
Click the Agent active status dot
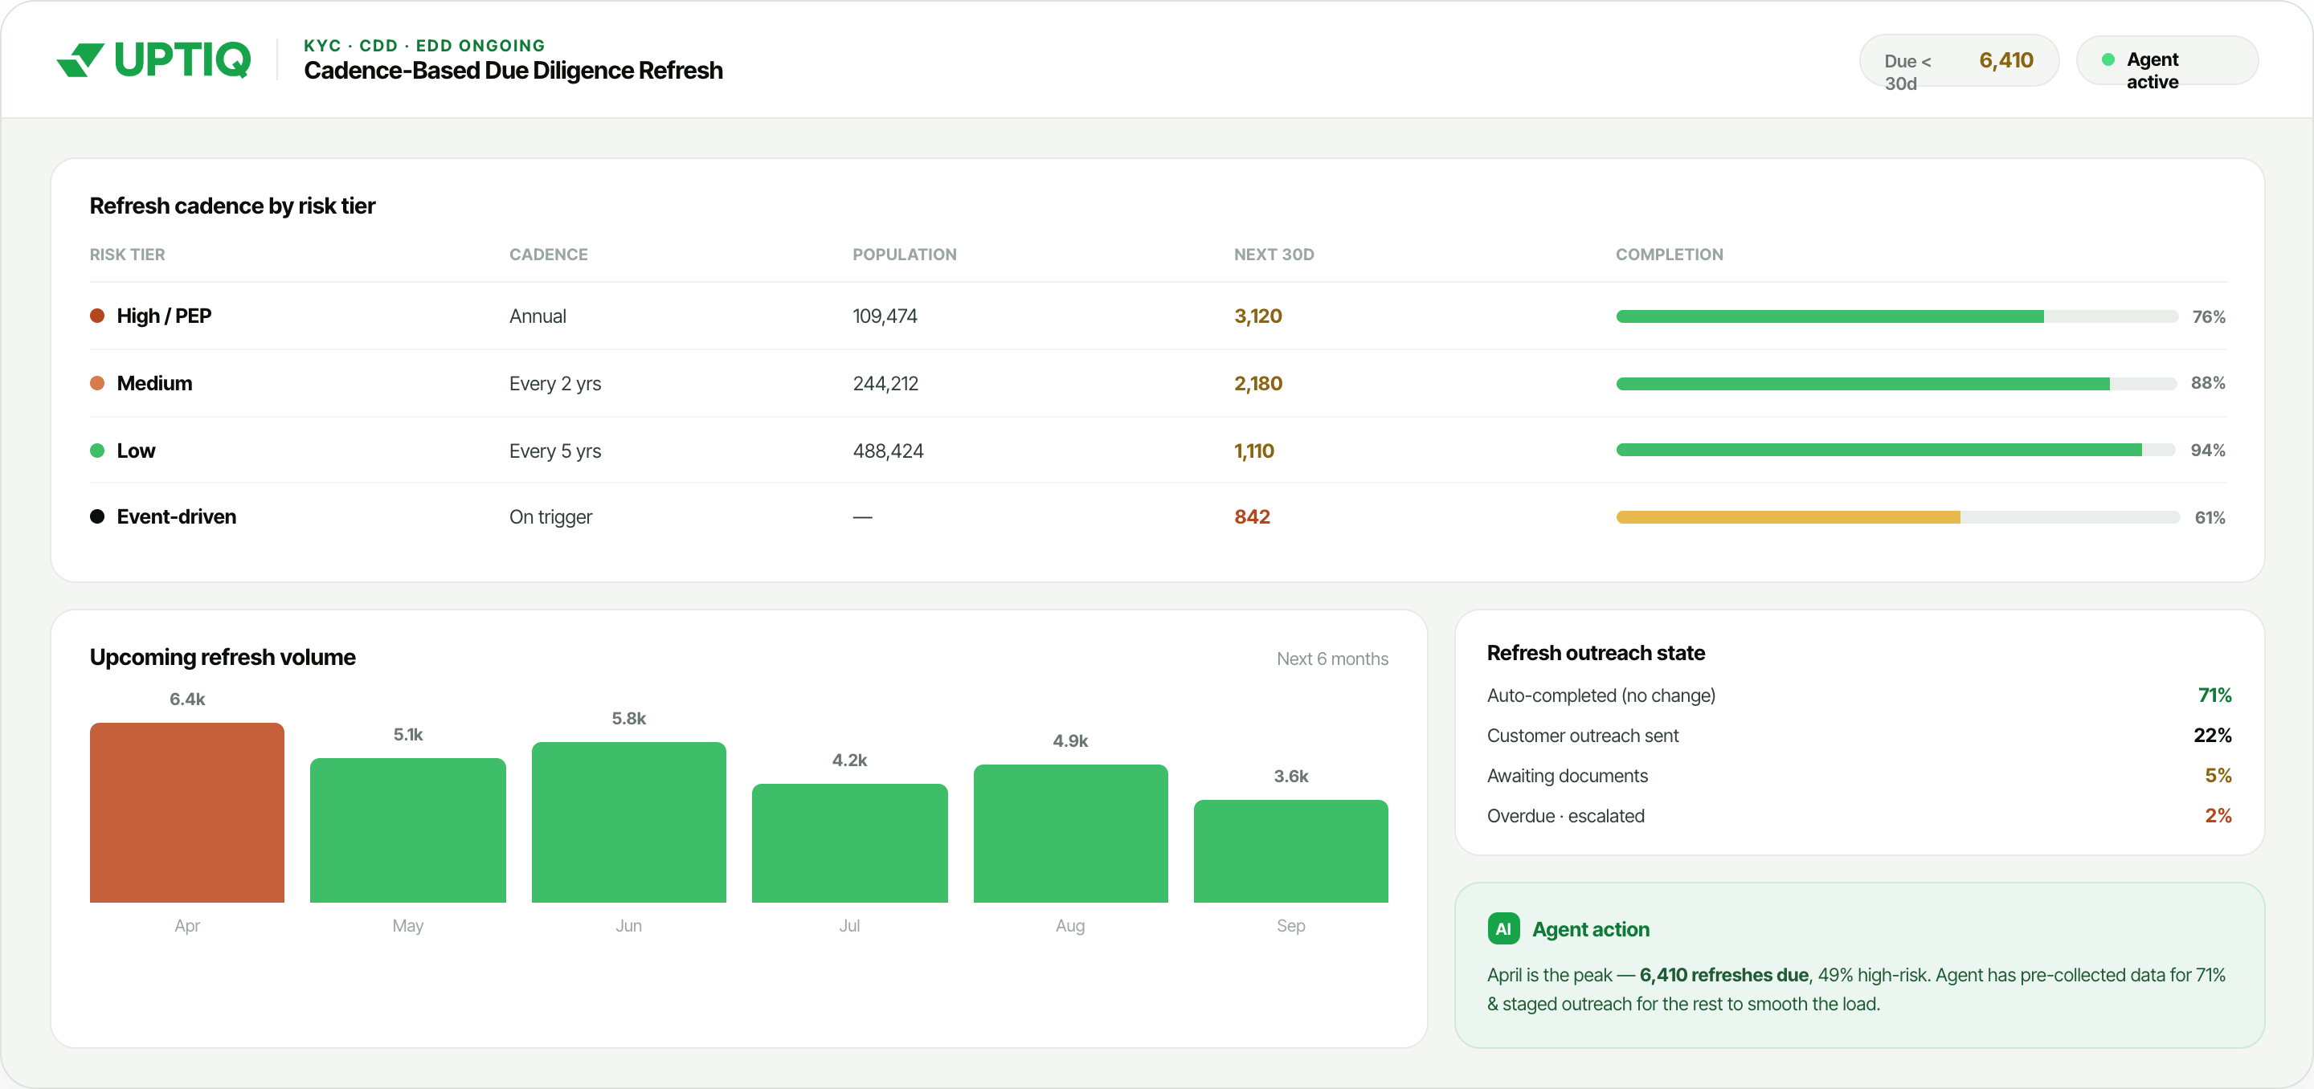(2108, 59)
